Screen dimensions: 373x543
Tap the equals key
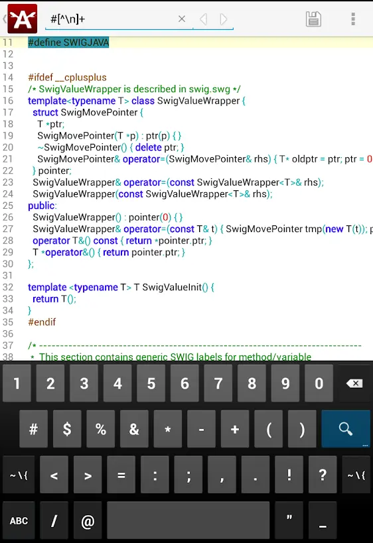(121, 475)
